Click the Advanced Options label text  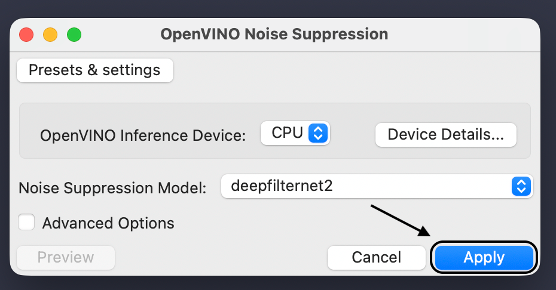click(108, 223)
